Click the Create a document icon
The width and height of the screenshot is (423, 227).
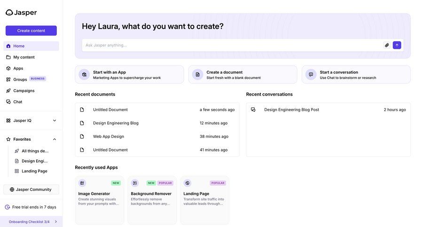coord(197,75)
